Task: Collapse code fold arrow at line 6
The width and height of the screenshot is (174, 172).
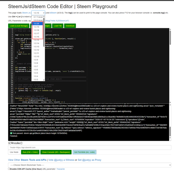Action: [14, 39]
